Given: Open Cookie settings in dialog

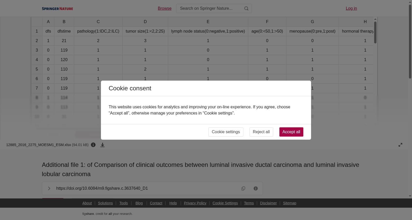Looking at the screenshot, I should tap(226, 132).
